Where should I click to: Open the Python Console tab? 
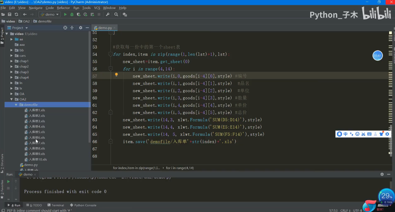(x=83, y=205)
